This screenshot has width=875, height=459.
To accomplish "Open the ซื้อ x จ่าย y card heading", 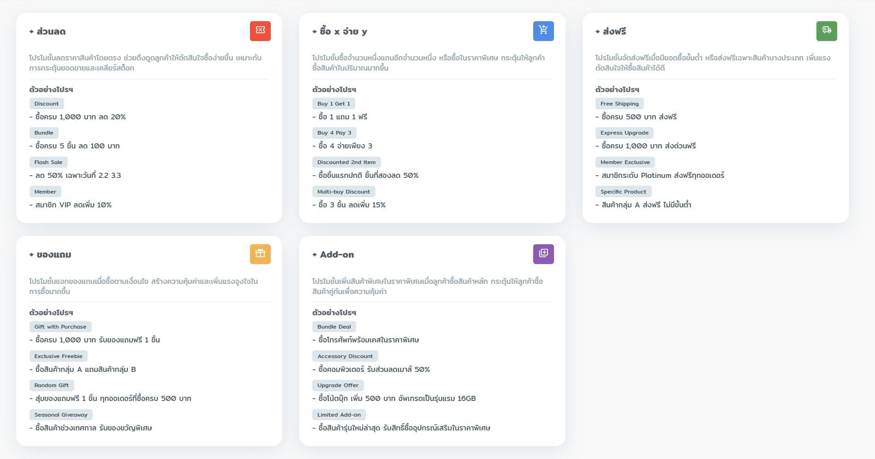I will pyautogui.click(x=343, y=31).
